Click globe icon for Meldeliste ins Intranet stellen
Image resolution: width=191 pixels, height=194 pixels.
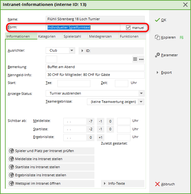[12, 159]
